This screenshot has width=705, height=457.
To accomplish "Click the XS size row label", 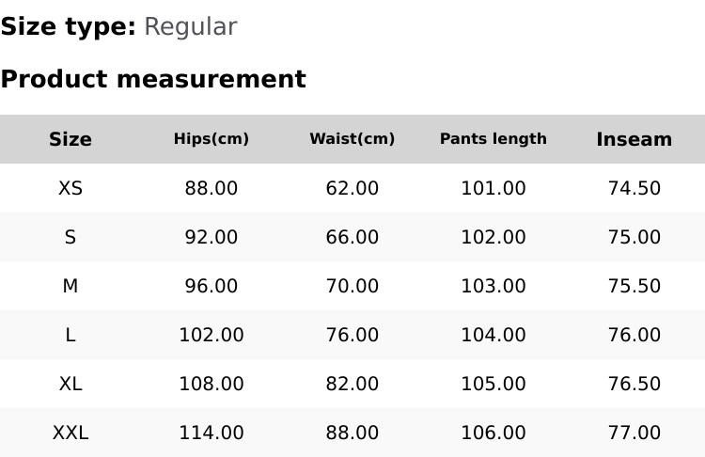I will click(70, 188).
